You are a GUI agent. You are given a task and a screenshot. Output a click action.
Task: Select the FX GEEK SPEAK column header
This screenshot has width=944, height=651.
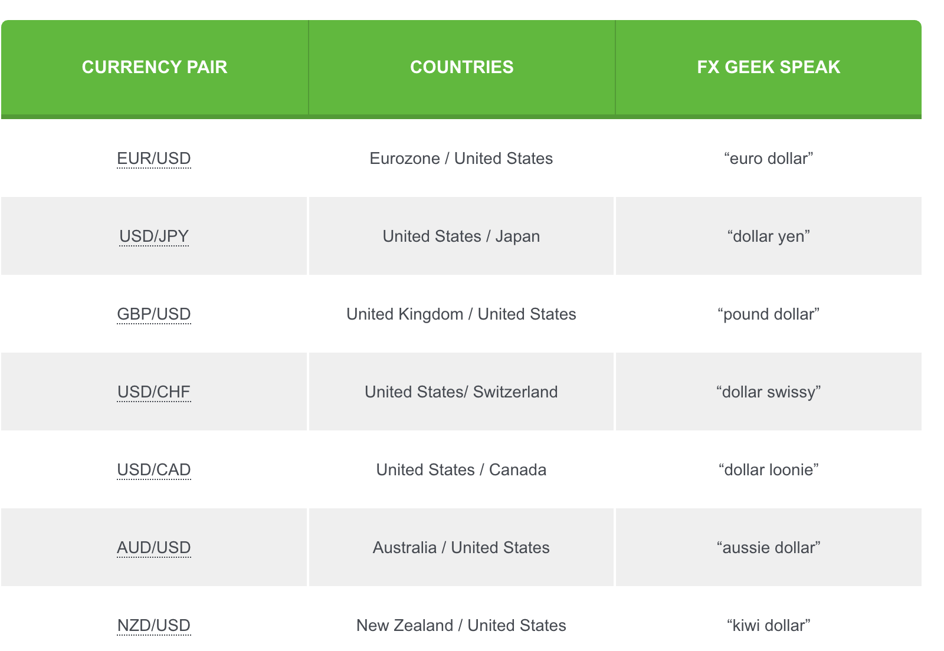pyautogui.click(x=769, y=67)
